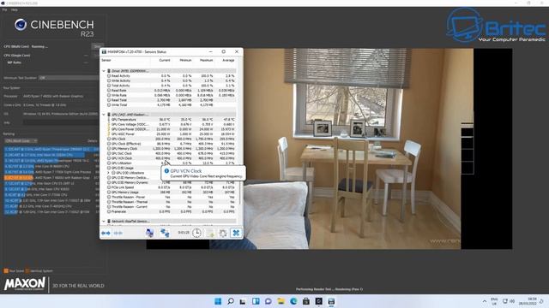Reset the timer with the clock icon

click(196, 233)
